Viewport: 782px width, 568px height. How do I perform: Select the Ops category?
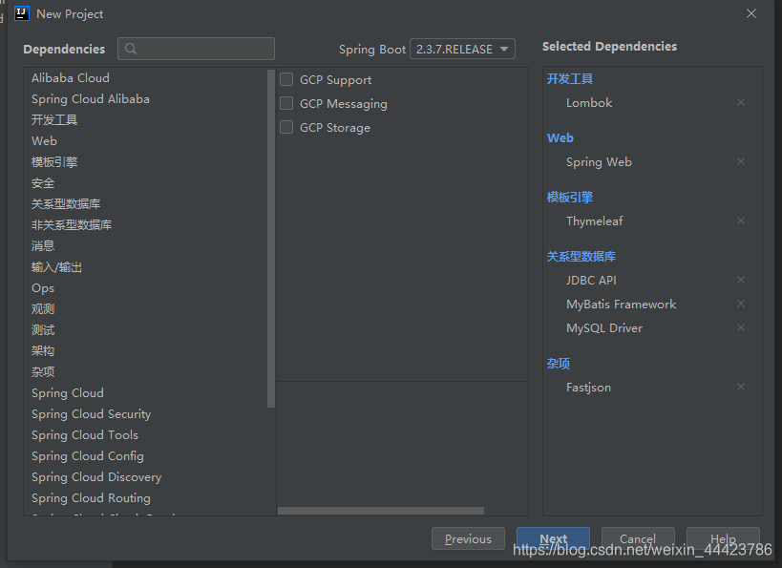tap(43, 288)
